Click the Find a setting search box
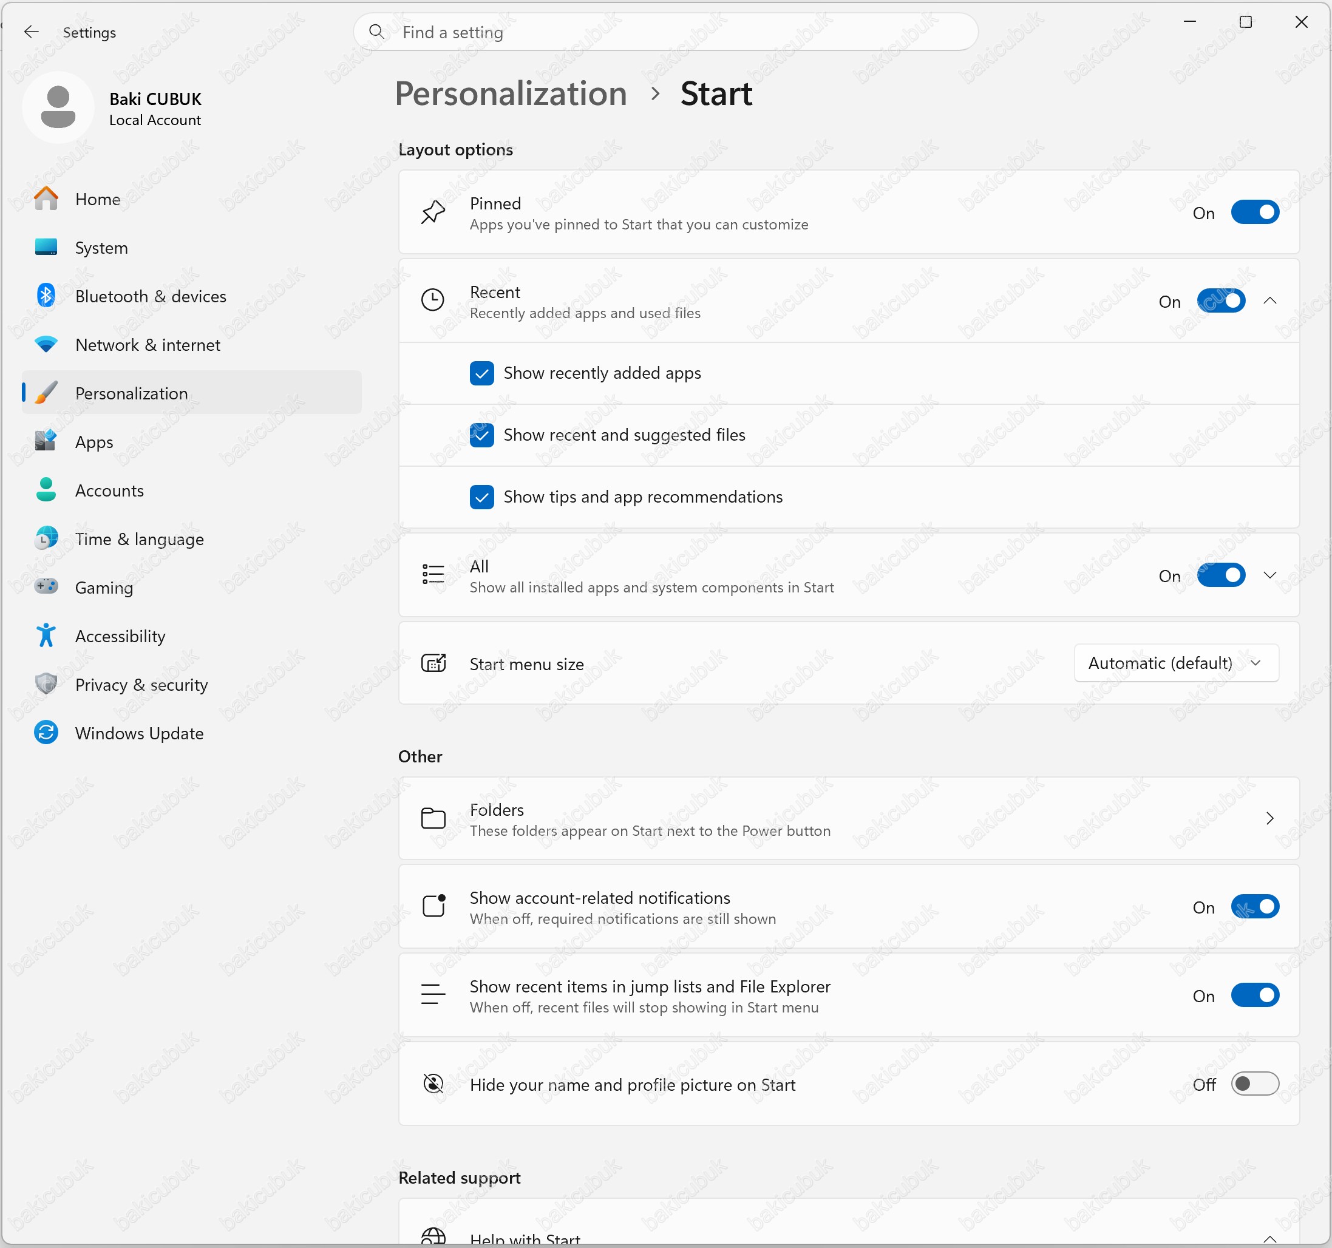The width and height of the screenshot is (1332, 1248). tap(665, 32)
